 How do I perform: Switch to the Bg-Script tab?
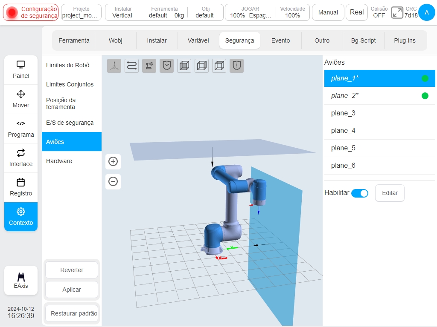[364, 40]
